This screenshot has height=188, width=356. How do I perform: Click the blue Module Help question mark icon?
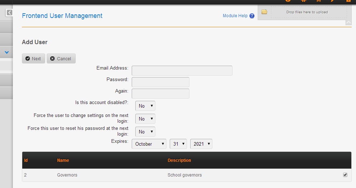(x=252, y=16)
